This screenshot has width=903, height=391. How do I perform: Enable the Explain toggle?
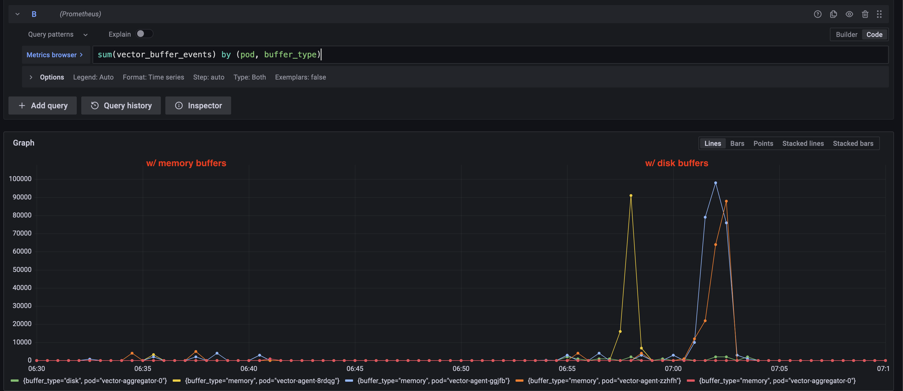144,34
